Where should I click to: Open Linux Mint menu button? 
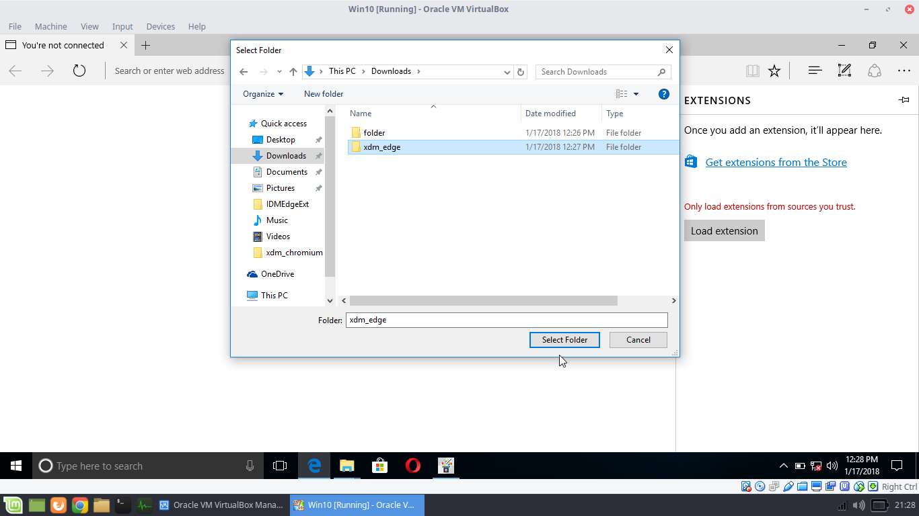pos(13,505)
